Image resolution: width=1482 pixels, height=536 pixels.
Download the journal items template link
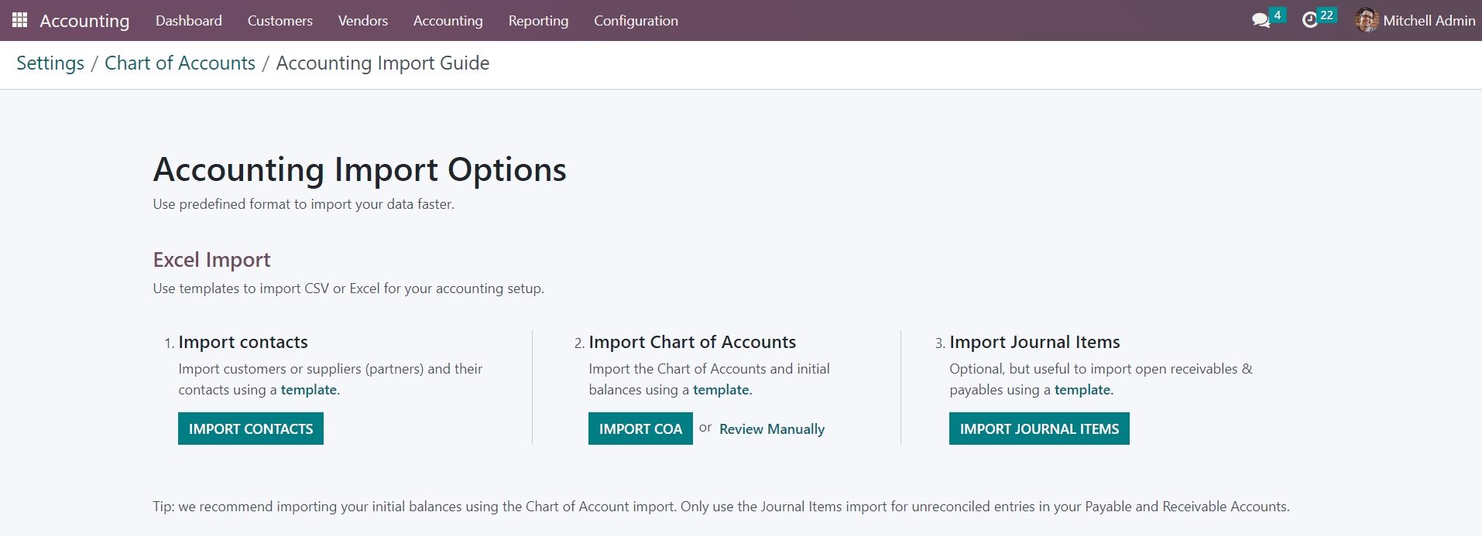(x=1082, y=390)
